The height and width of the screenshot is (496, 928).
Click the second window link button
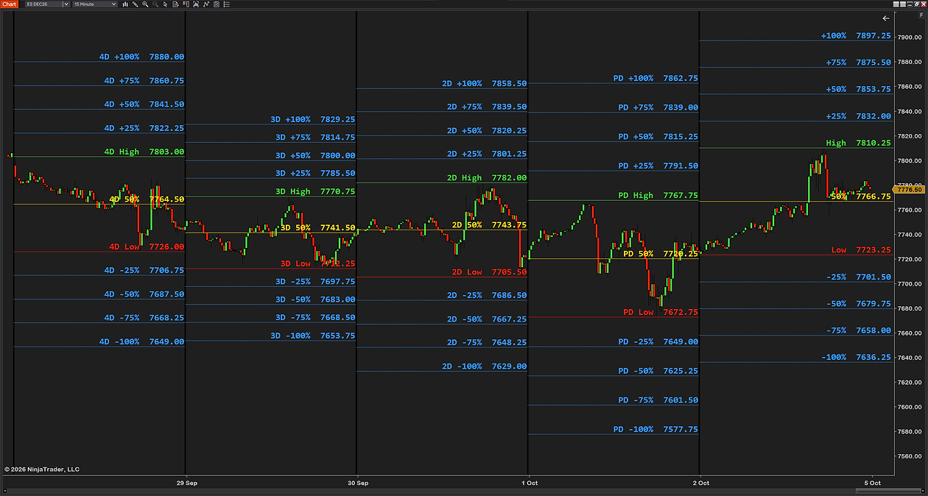pyautogui.click(x=903, y=4)
